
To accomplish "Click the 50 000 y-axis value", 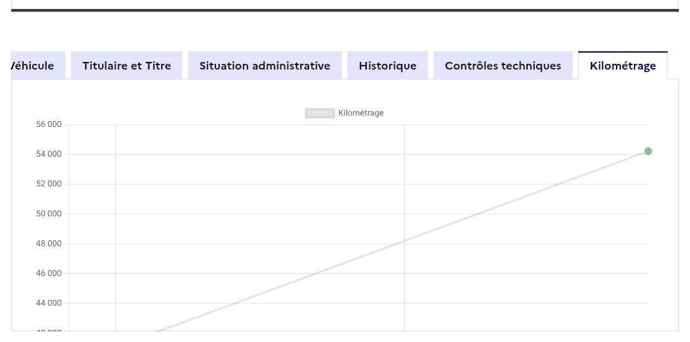I will pos(49,214).
